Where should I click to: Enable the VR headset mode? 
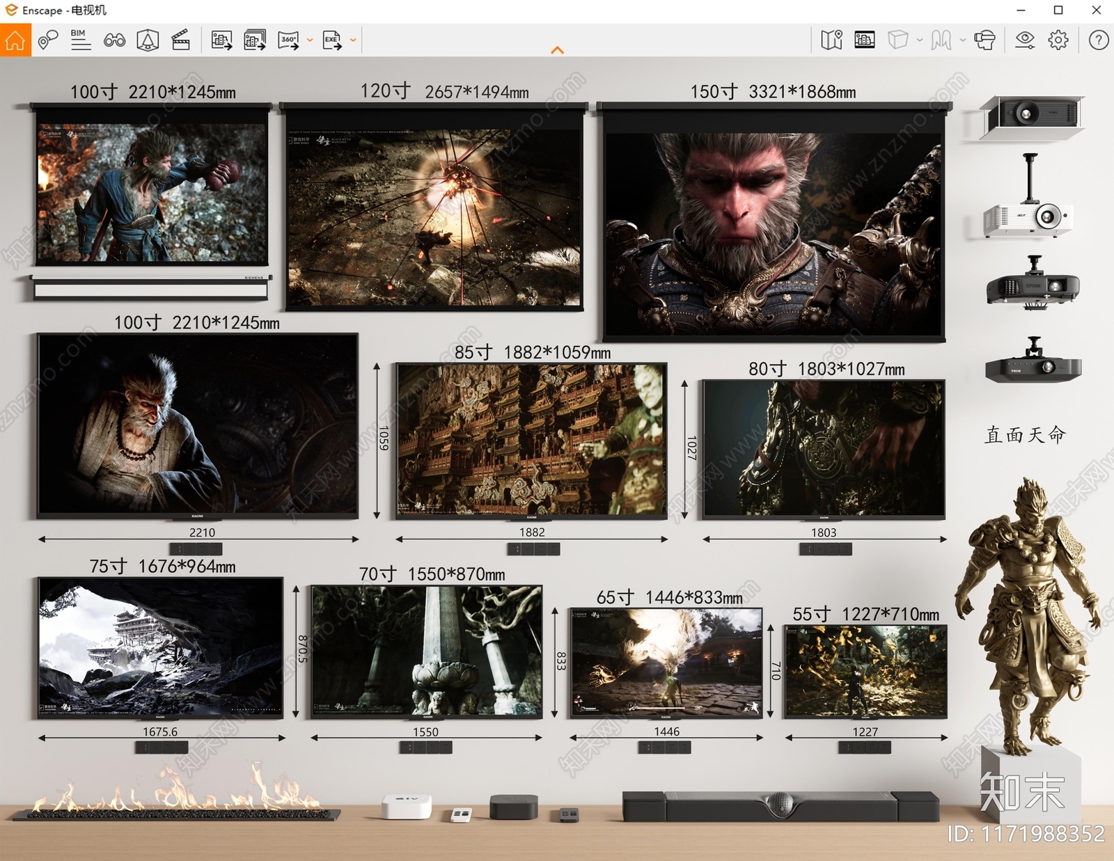coord(984,40)
